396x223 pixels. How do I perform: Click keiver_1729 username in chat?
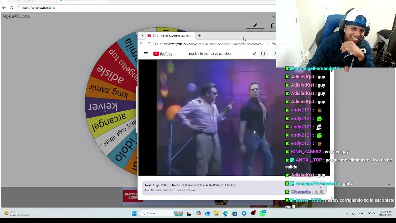point(309,200)
